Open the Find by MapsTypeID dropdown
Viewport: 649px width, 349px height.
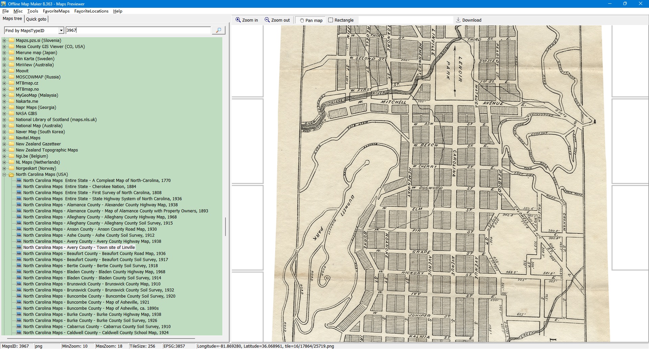click(x=61, y=30)
